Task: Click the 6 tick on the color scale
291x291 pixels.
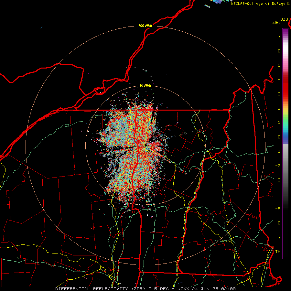Action: (279, 51)
